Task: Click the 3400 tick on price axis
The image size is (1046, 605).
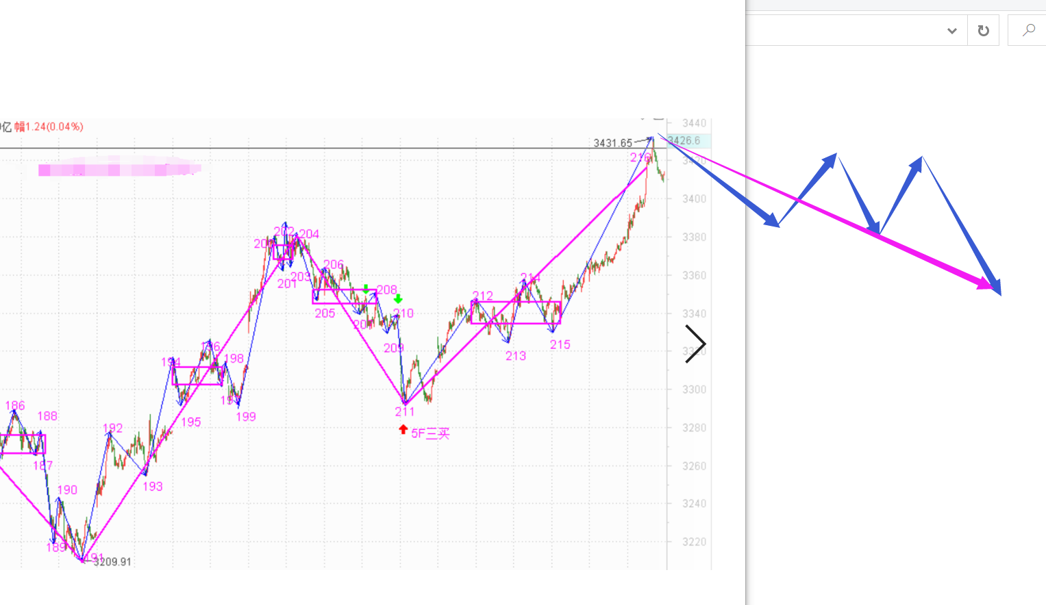Action: (x=694, y=199)
